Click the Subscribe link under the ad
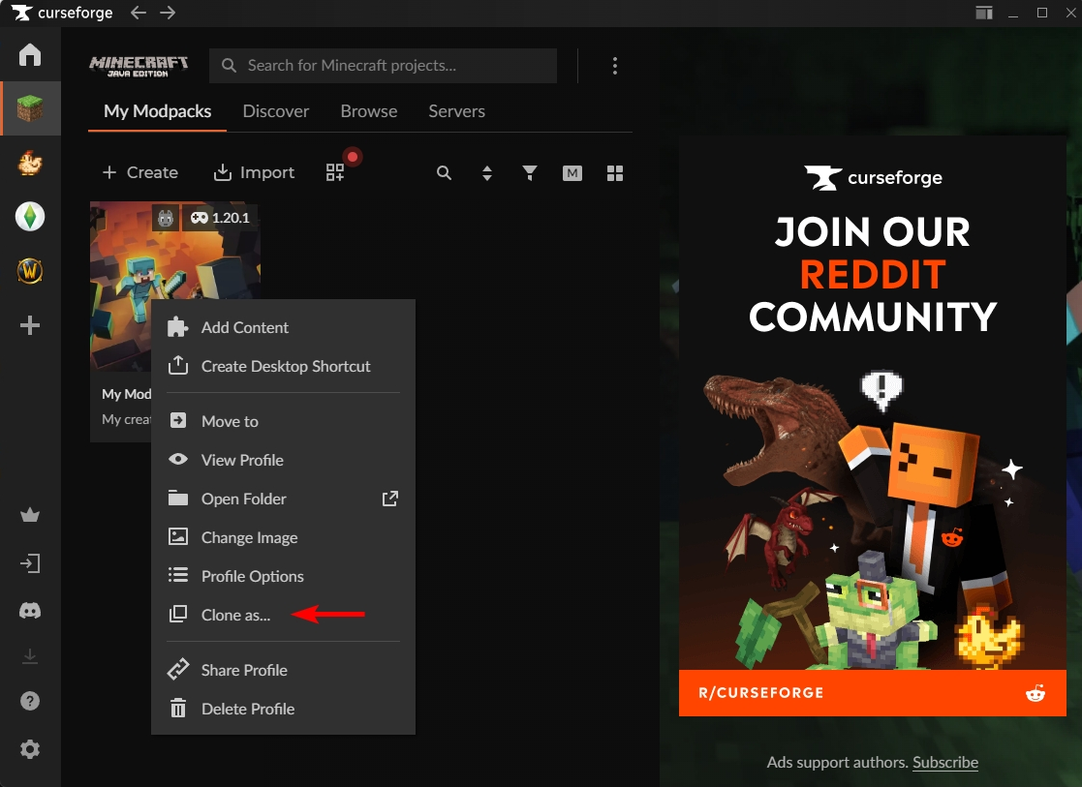This screenshot has width=1082, height=787. pos(945,762)
